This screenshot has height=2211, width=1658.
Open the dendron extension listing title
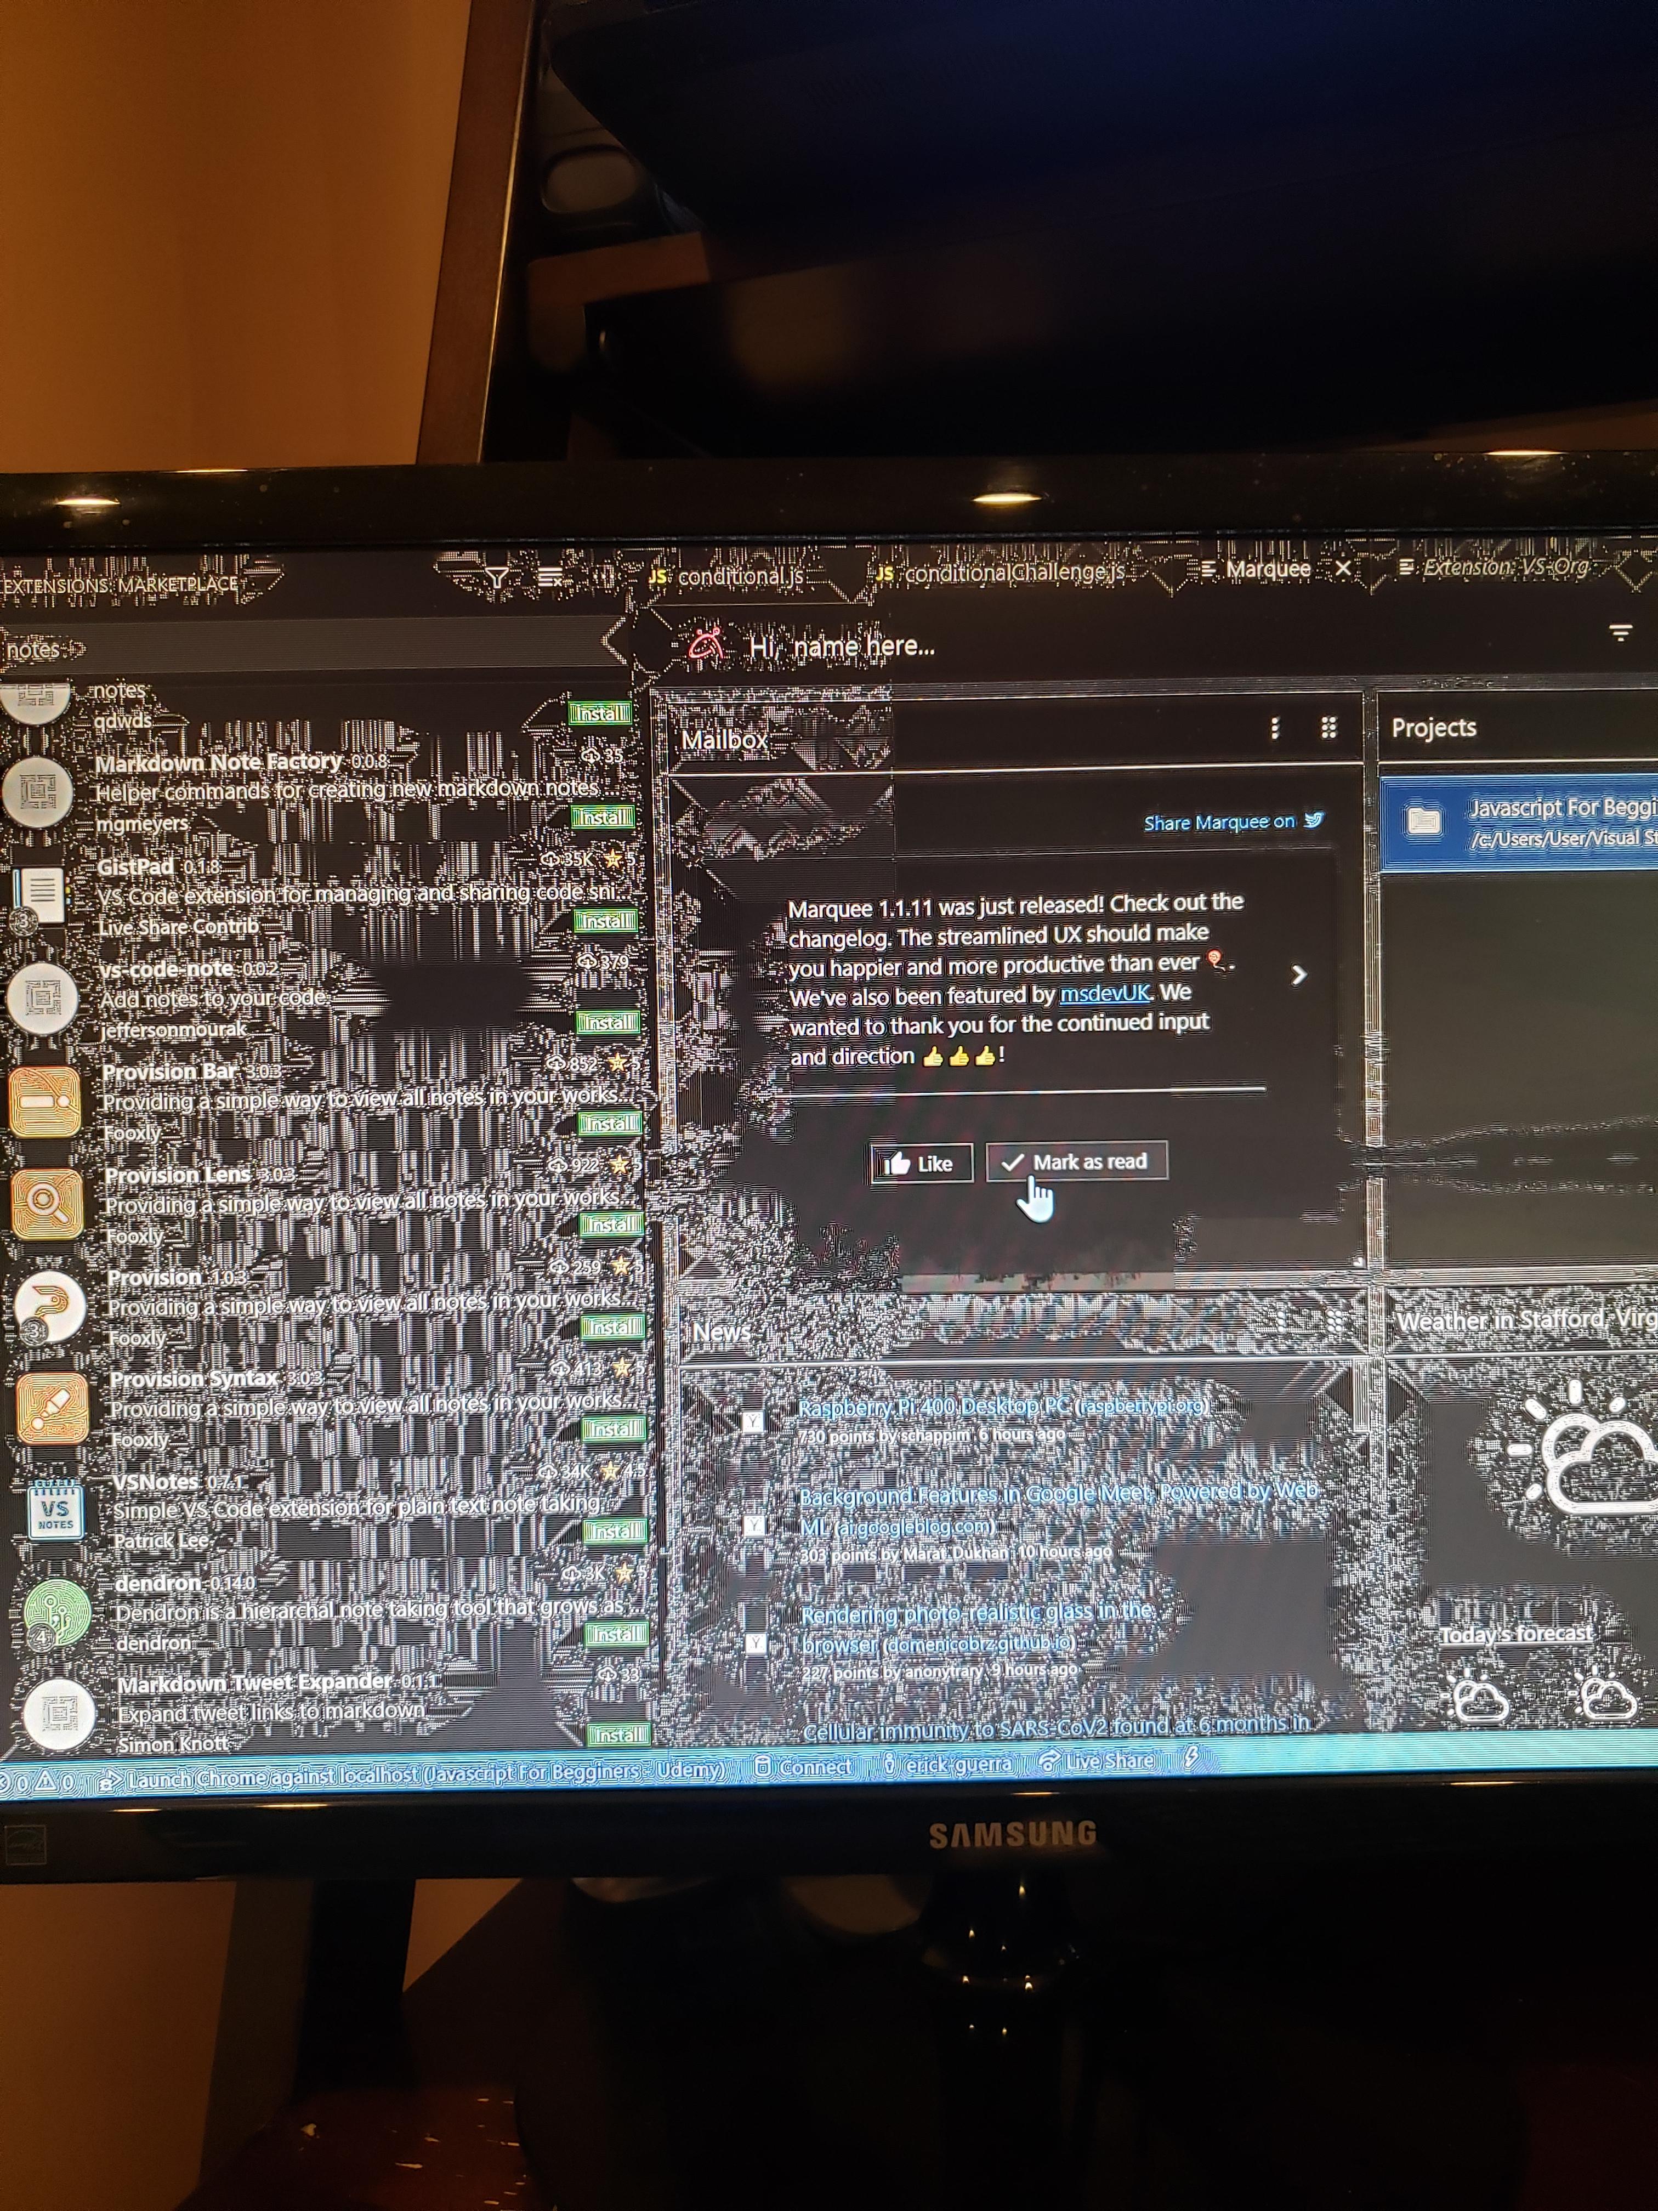click(x=157, y=1583)
